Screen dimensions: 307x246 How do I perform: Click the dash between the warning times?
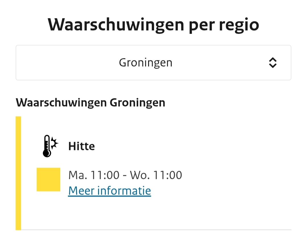tap(125, 176)
